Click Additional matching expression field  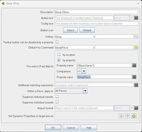pos(94,85)
